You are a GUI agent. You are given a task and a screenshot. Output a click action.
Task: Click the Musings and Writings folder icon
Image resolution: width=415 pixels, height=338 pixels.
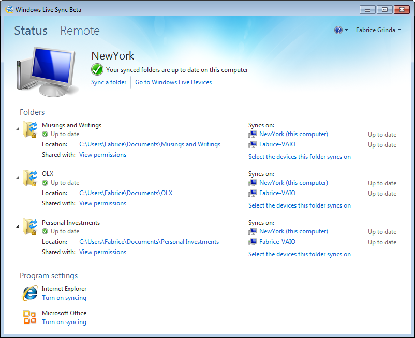point(29,129)
